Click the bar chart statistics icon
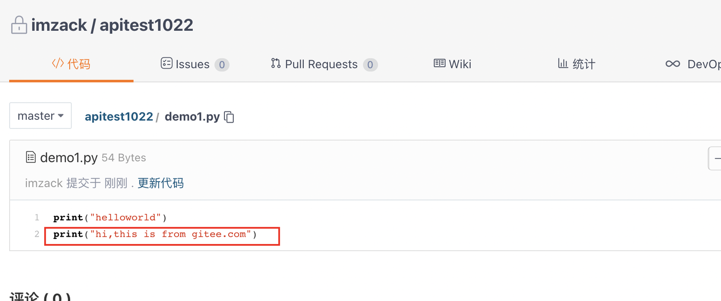 (563, 63)
